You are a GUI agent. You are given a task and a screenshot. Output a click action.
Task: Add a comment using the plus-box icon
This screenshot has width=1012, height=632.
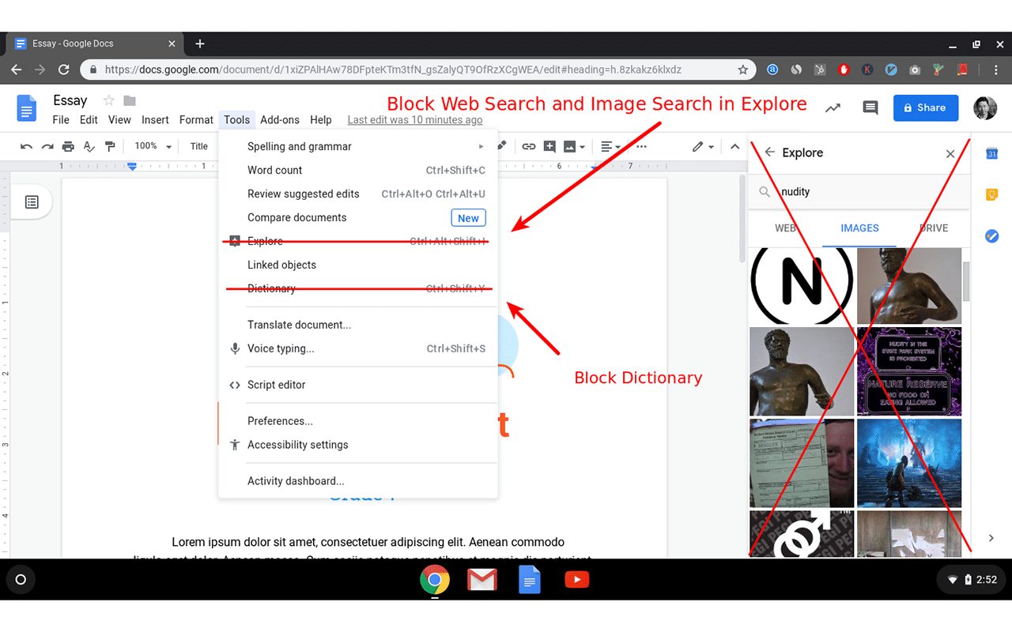pyautogui.click(x=548, y=146)
